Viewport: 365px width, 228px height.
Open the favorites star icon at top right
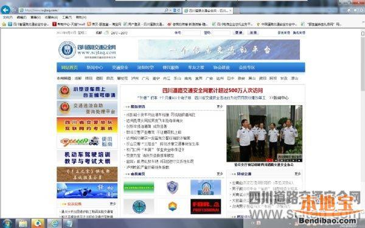pos(355,10)
